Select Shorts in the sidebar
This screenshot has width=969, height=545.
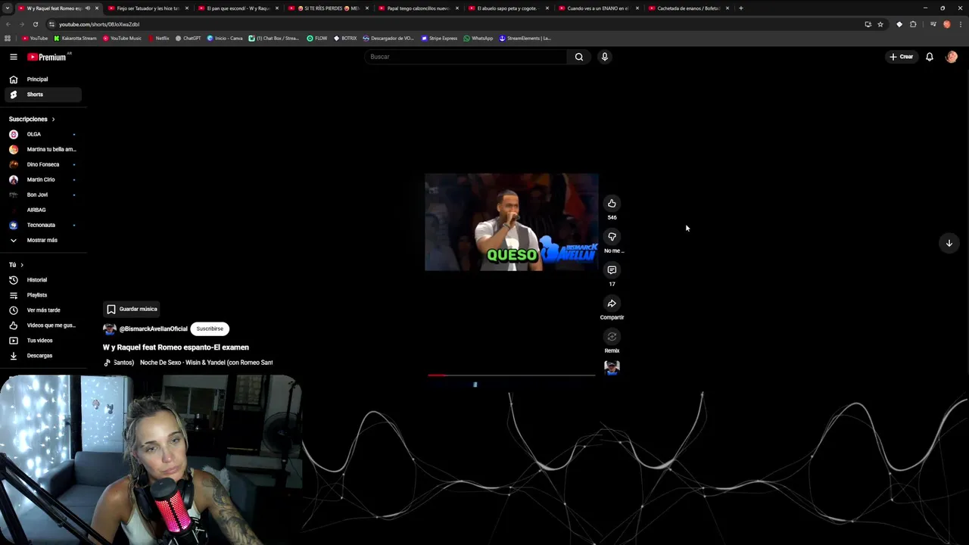(42, 95)
